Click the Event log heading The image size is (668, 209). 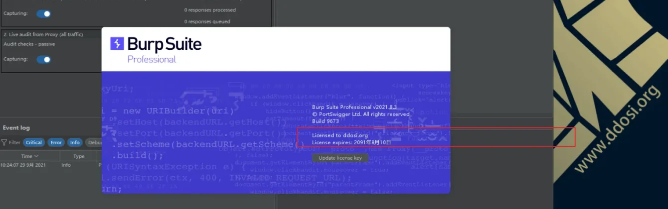[x=16, y=128]
